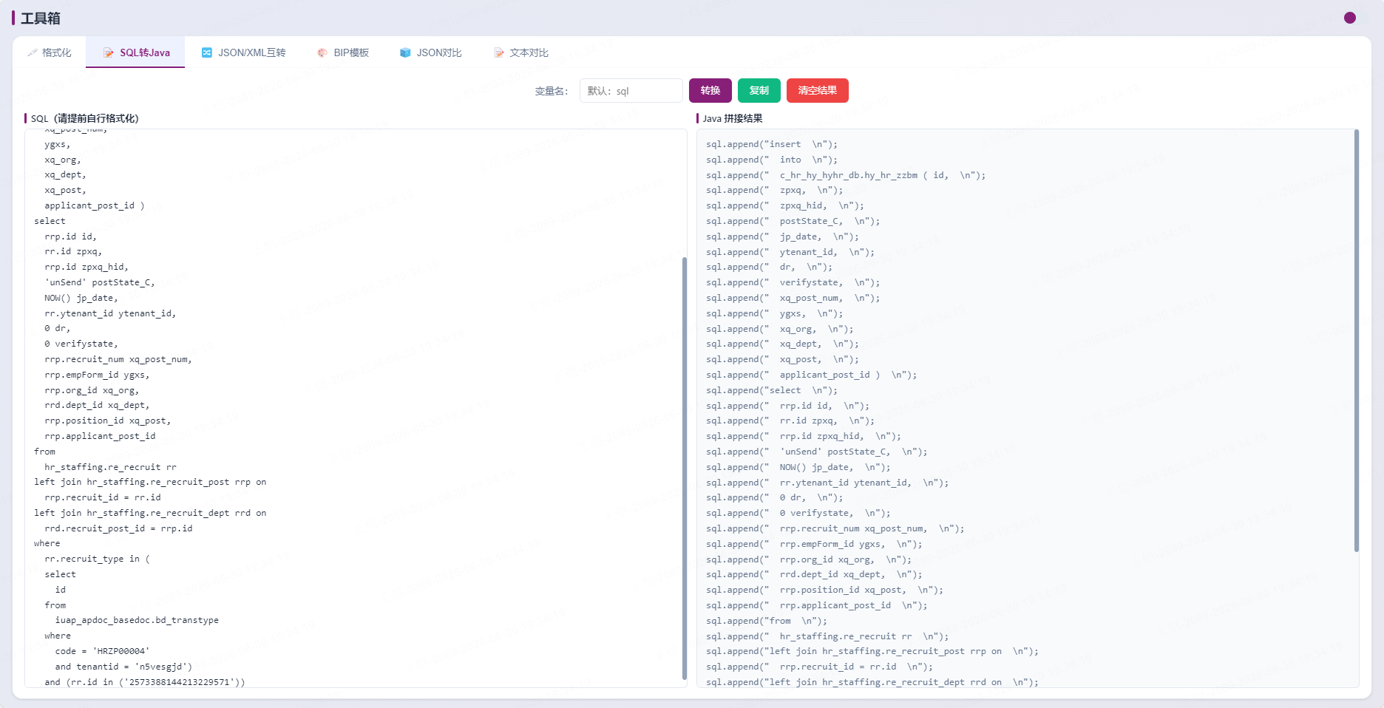Image resolution: width=1384 pixels, height=708 pixels.
Task: Click the 文本对比 tab icon
Action: [499, 52]
